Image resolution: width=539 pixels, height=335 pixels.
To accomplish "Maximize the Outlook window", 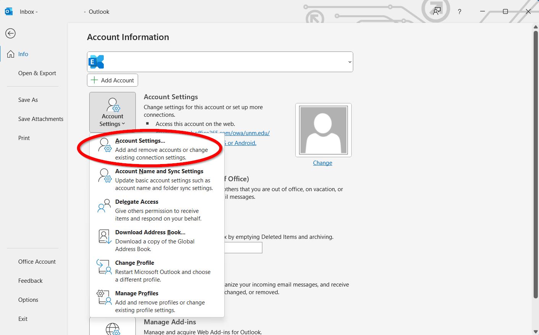I will (505, 11).
